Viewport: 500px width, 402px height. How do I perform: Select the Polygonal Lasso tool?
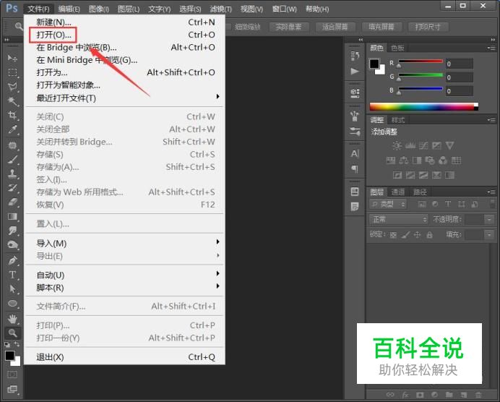(12, 87)
